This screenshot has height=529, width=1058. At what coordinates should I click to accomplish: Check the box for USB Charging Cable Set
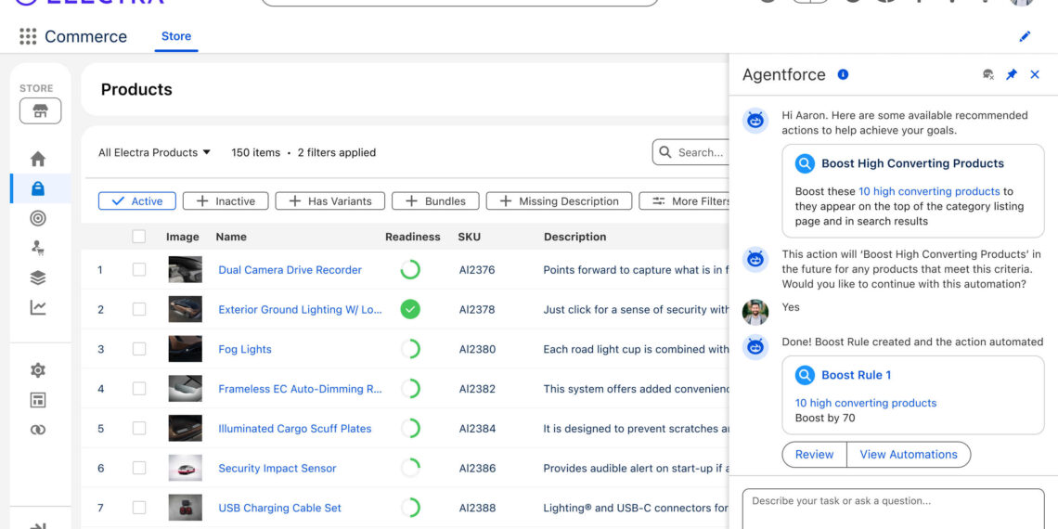coord(139,508)
